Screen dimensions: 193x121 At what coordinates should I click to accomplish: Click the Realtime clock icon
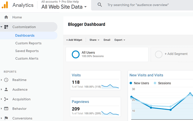click(x=6, y=80)
